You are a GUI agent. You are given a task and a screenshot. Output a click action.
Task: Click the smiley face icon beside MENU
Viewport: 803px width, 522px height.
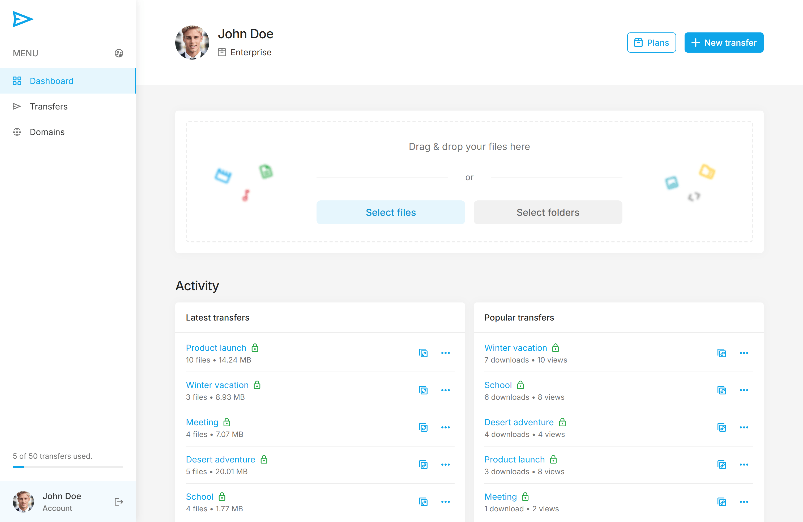coord(119,53)
